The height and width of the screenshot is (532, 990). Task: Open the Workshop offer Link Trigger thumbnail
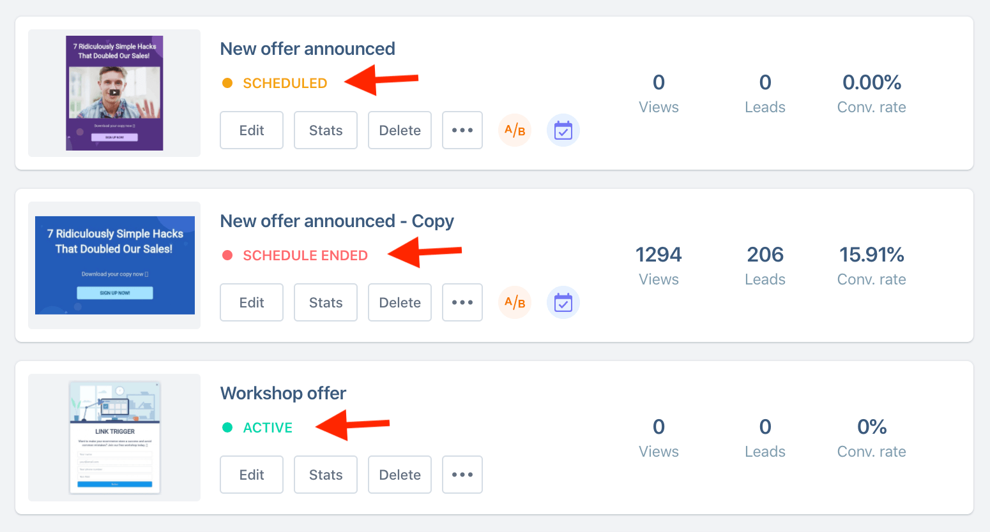pyautogui.click(x=114, y=438)
